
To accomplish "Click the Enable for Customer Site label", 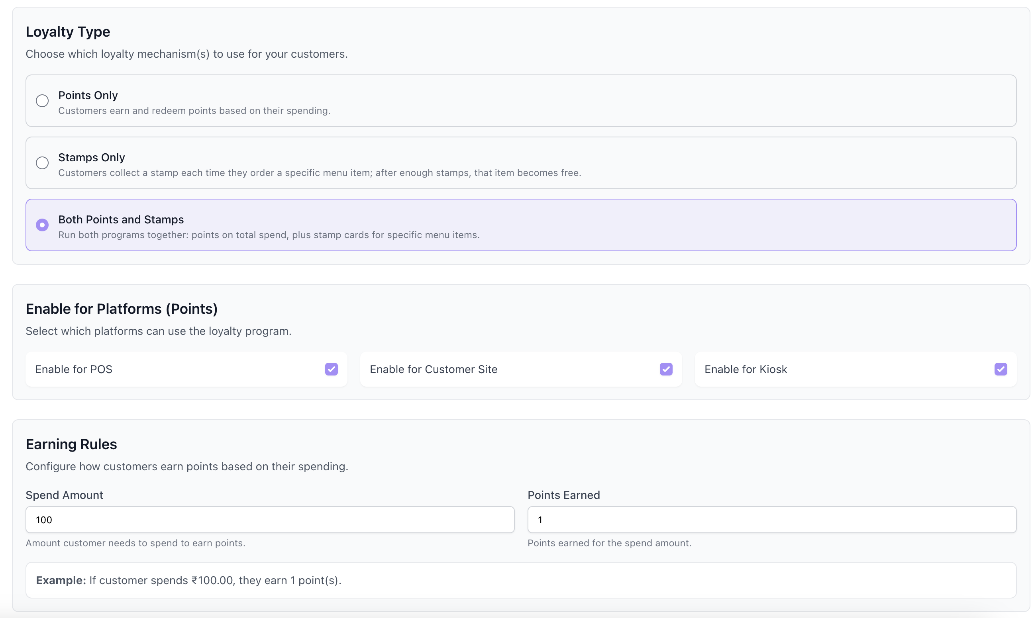I will click(x=434, y=370).
